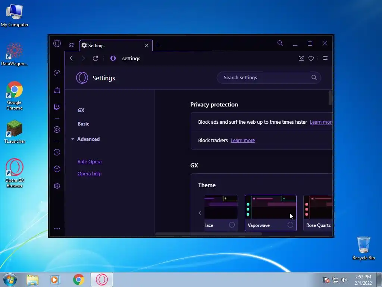Focus the Search settings field
Viewport: 382px width, 287px height.
269,78
